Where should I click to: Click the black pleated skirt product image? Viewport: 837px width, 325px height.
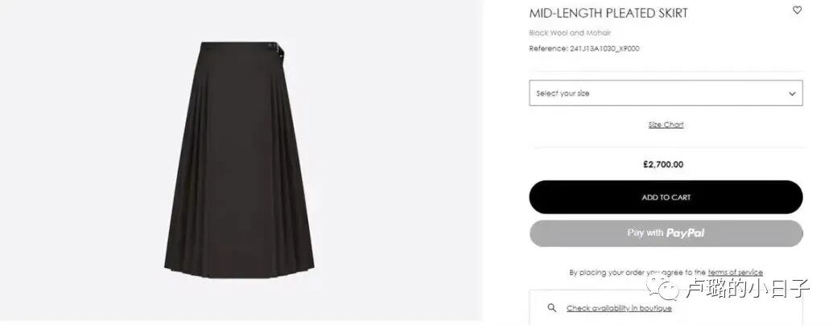[239, 159]
